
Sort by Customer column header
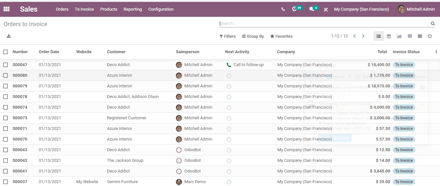[116, 52]
